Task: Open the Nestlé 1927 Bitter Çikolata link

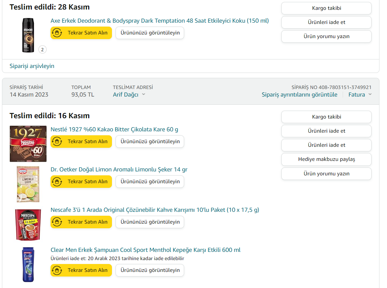Action: pos(114,129)
